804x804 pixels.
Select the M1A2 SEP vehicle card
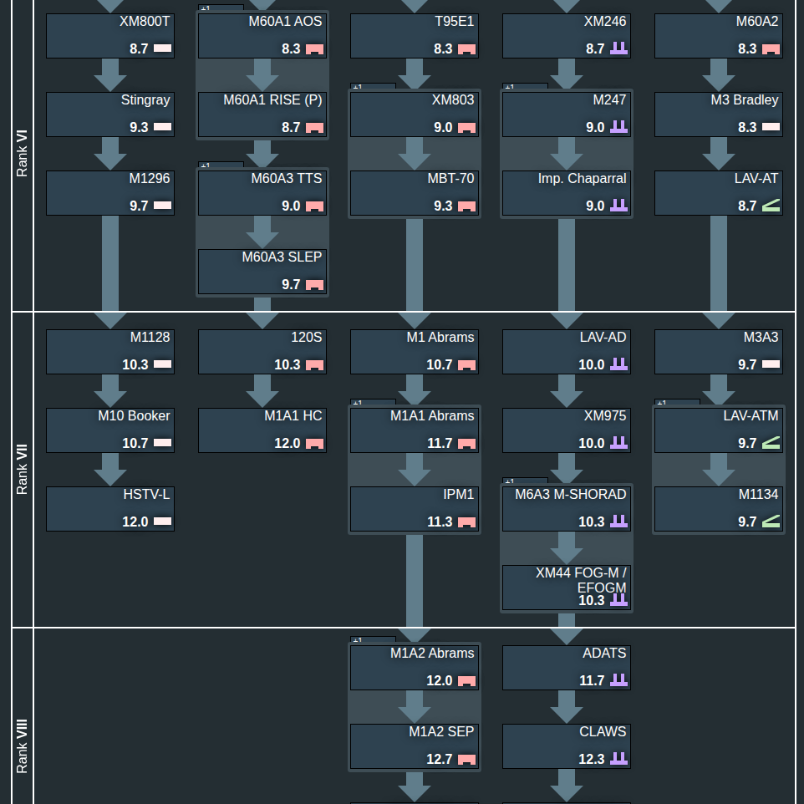coord(415,745)
